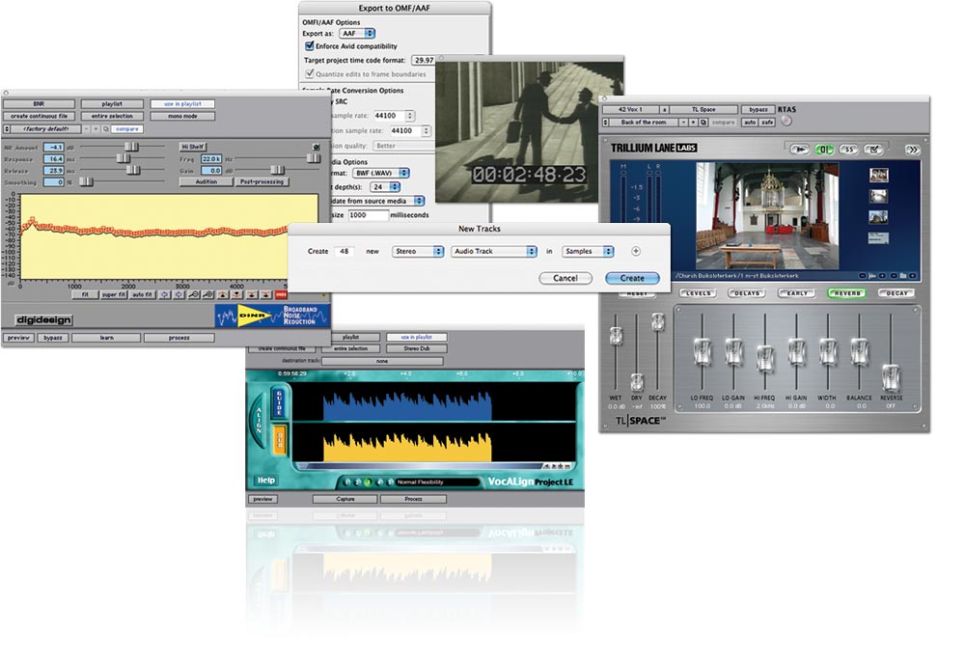Click the digidesign logo badge
The width and height of the screenshot is (965, 662).
(43, 320)
